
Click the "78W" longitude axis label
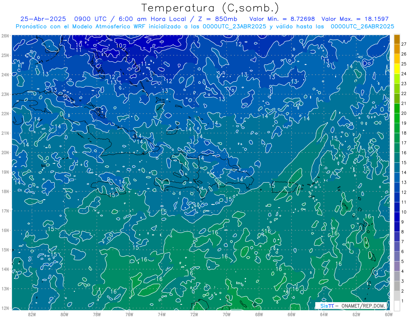[97, 314]
